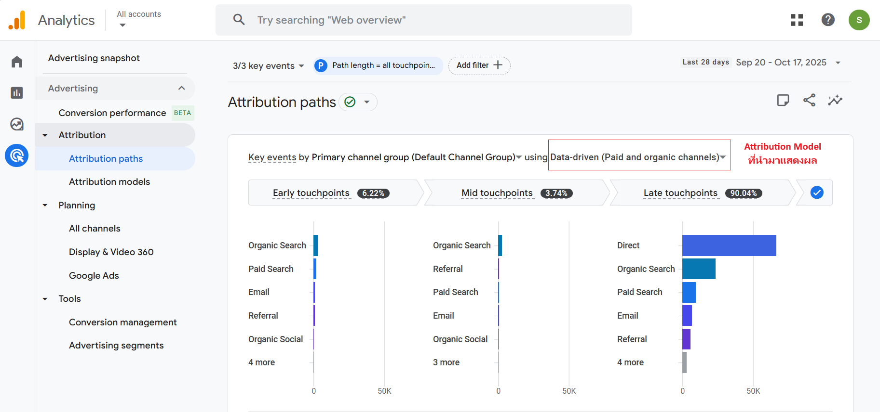880x412 pixels.
Task: Click the Help question mark icon
Action: tap(828, 20)
